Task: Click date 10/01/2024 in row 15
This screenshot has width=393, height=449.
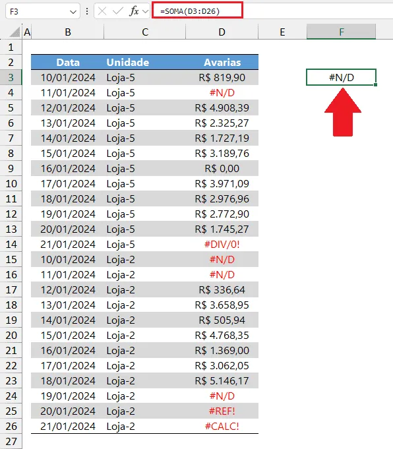Action: (68, 259)
